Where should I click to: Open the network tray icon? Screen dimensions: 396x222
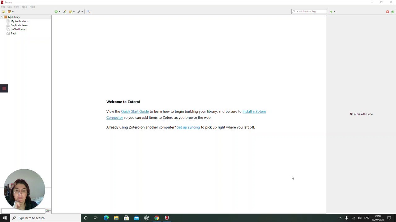353,218
